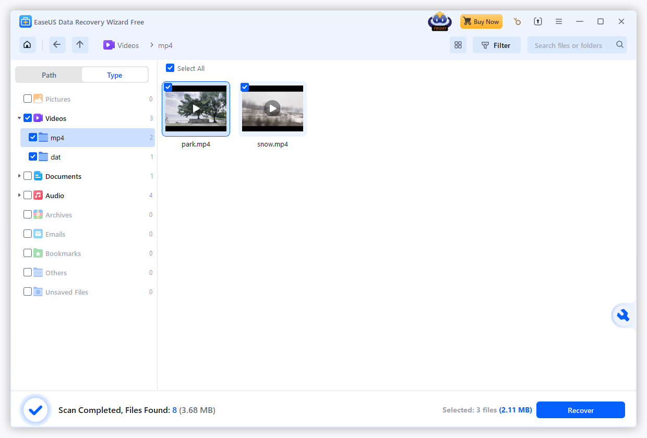Open the grid view layout switcher
This screenshot has height=438, width=647.
click(458, 45)
